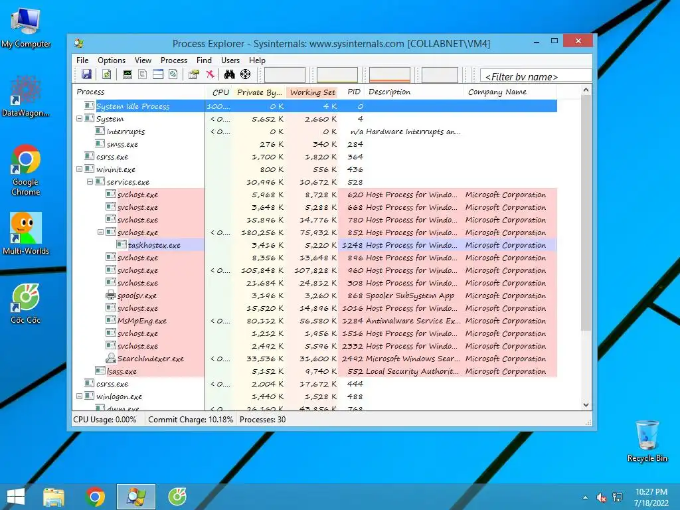Viewport: 680px width, 510px height.
Task: Open Chrome from the taskbar
Action: click(x=95, y=497)
